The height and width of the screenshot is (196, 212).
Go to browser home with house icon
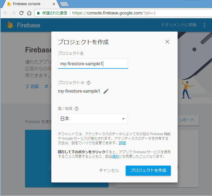click(x=29, y=13)
